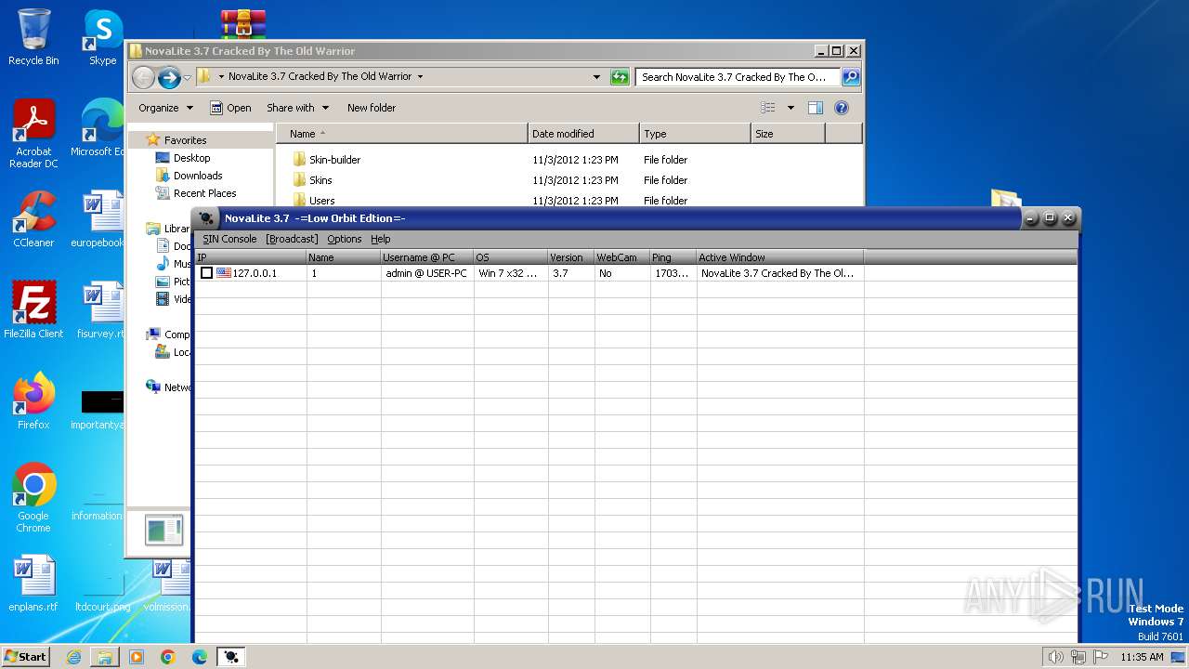Screen dimensions: 1189x669
Task: Open Explorer help question mark icon
Action: [842, 108]
